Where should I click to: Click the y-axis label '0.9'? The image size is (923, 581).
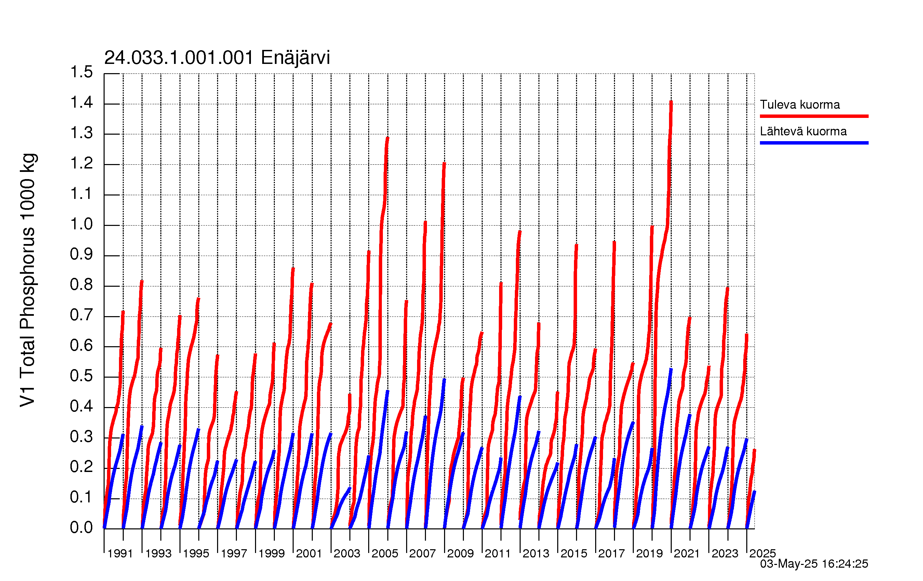point(81,254)
